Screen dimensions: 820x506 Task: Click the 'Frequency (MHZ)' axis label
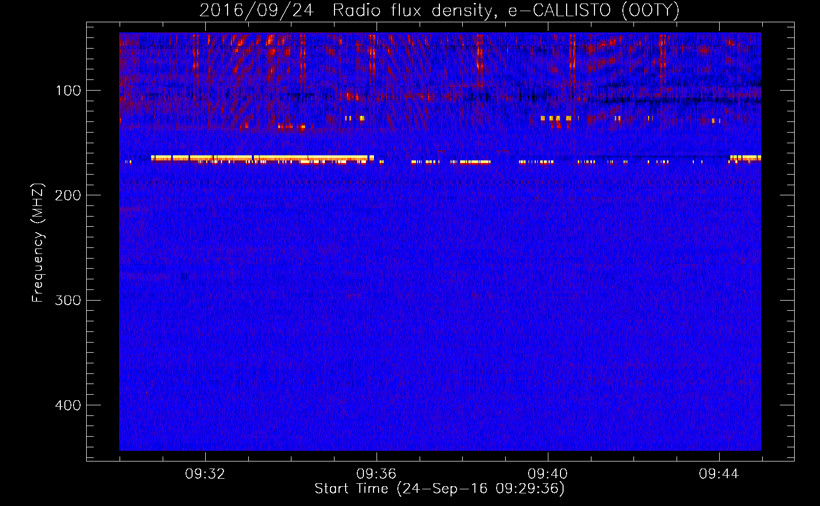click(38, 243)
